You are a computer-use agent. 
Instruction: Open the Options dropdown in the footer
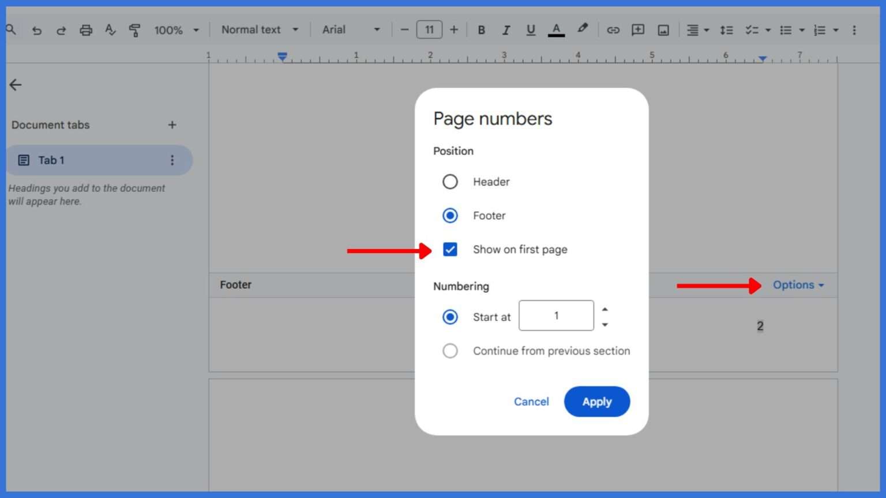797,284
